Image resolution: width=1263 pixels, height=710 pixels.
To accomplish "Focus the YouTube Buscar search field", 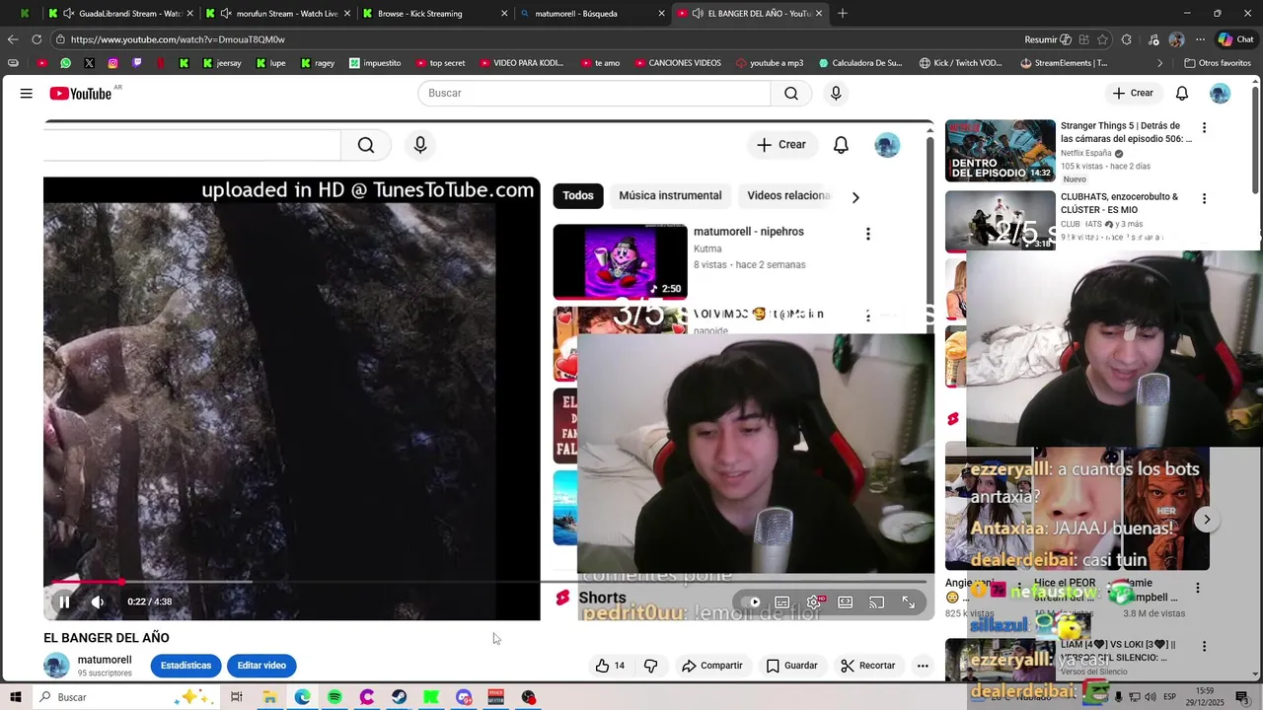I will 594,93.
